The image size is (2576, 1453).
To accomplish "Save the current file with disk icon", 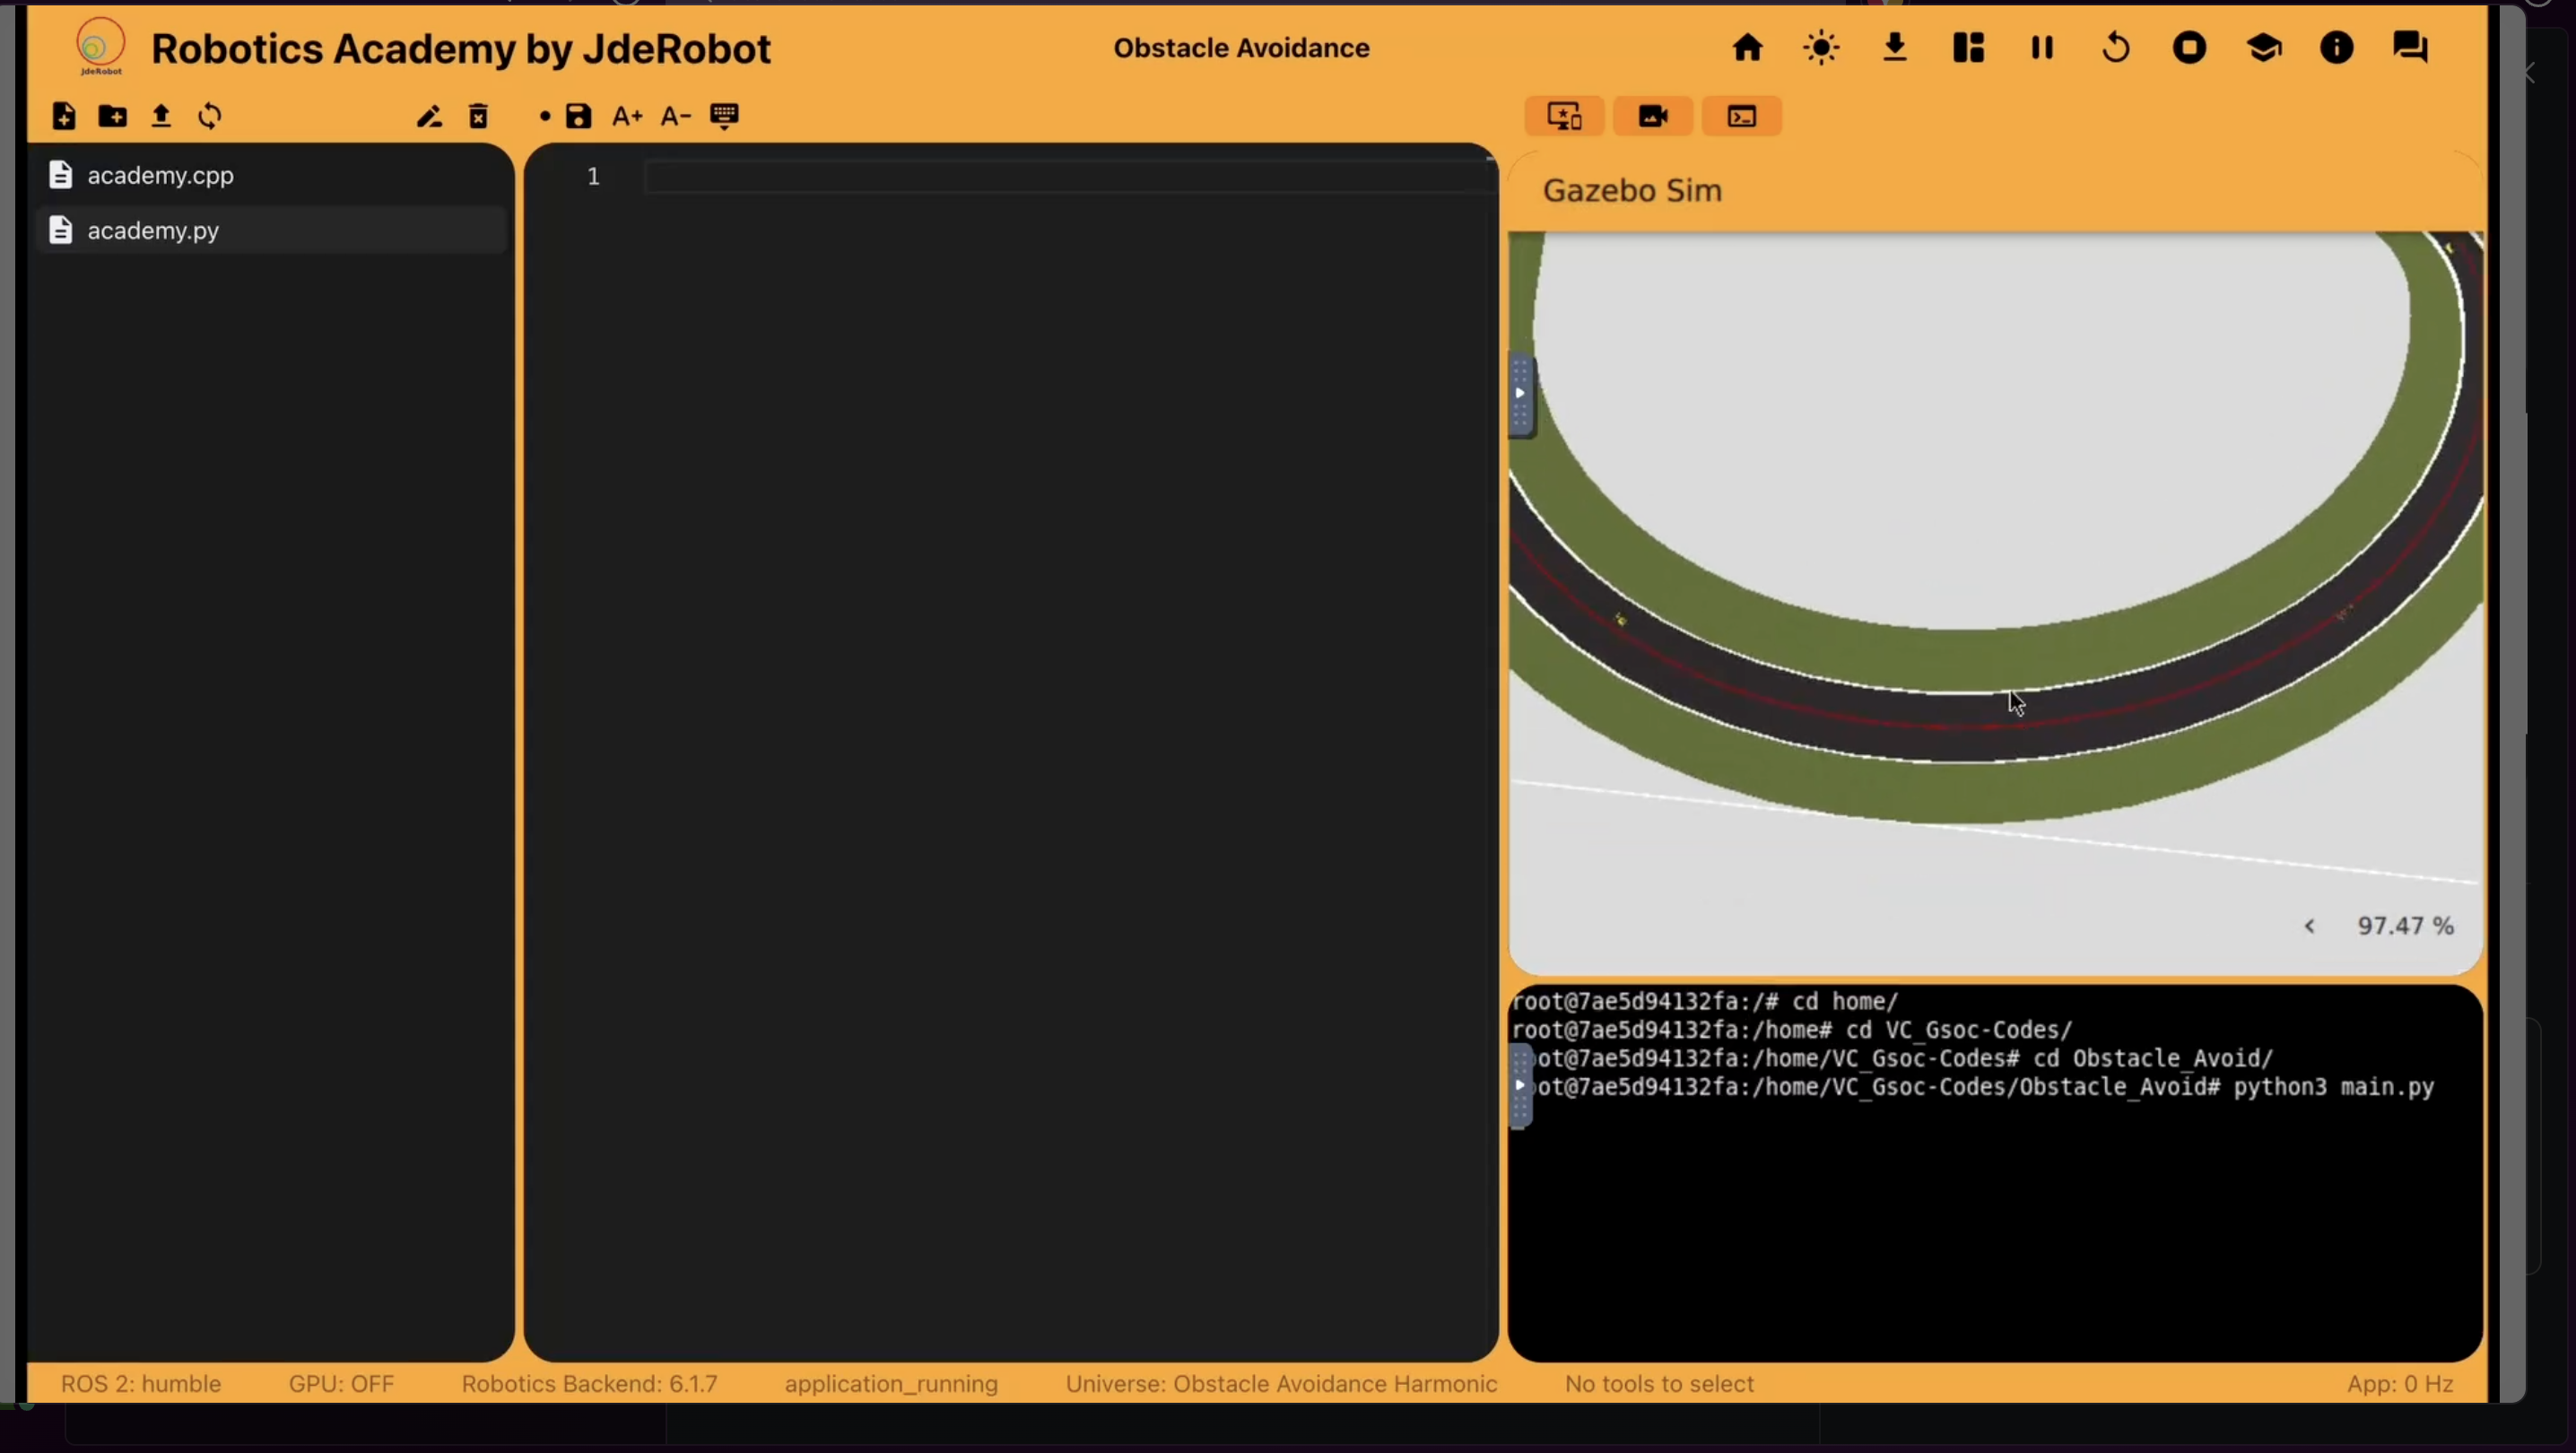I will [579, 116].
